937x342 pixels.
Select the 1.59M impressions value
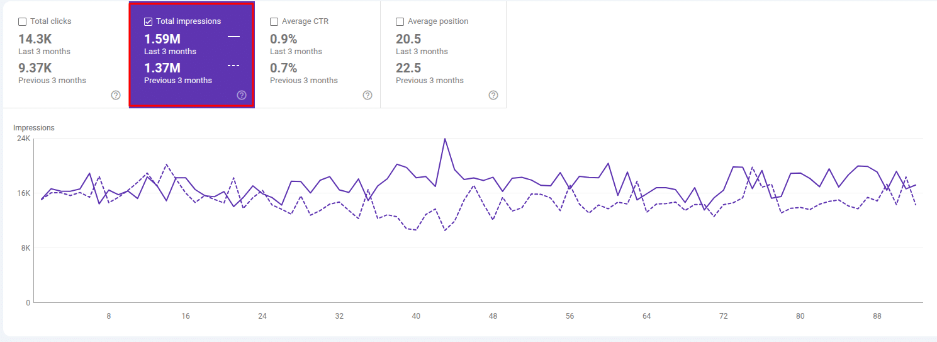(x=162, y=39)
